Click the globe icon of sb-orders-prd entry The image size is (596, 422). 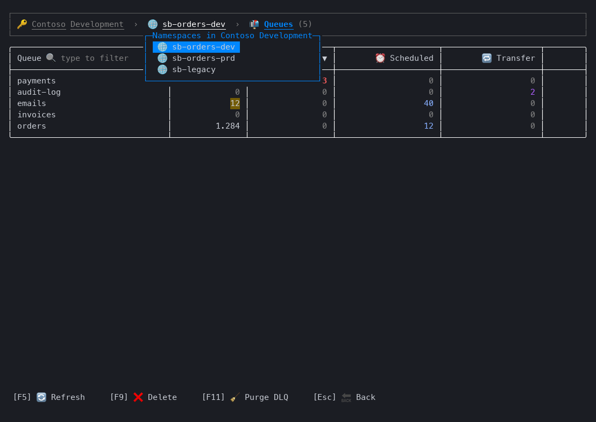coord(162,58)
